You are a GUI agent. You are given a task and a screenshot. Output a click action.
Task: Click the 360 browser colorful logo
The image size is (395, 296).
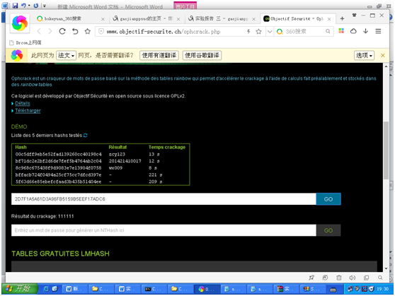(x=20, y=23)
